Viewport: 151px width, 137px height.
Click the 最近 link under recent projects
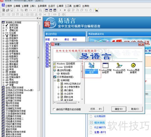67,39
